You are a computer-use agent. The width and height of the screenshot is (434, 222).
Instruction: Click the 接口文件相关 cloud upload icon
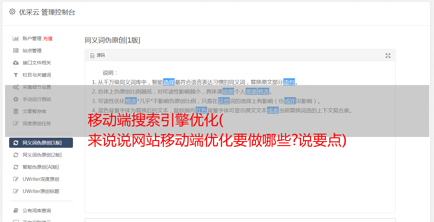(x=16, y=63)
